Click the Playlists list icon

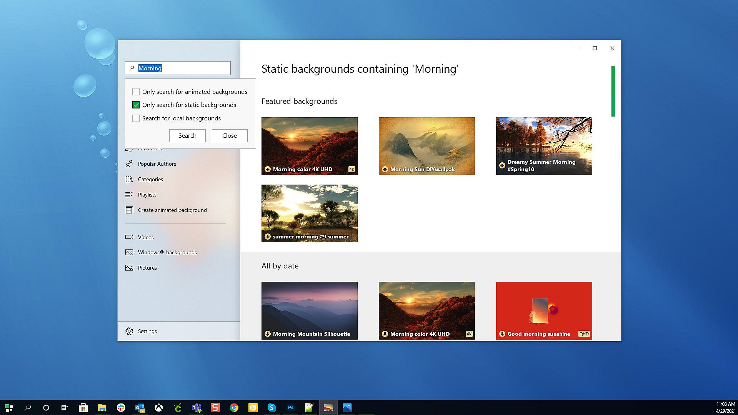click(x=129, y=195)
